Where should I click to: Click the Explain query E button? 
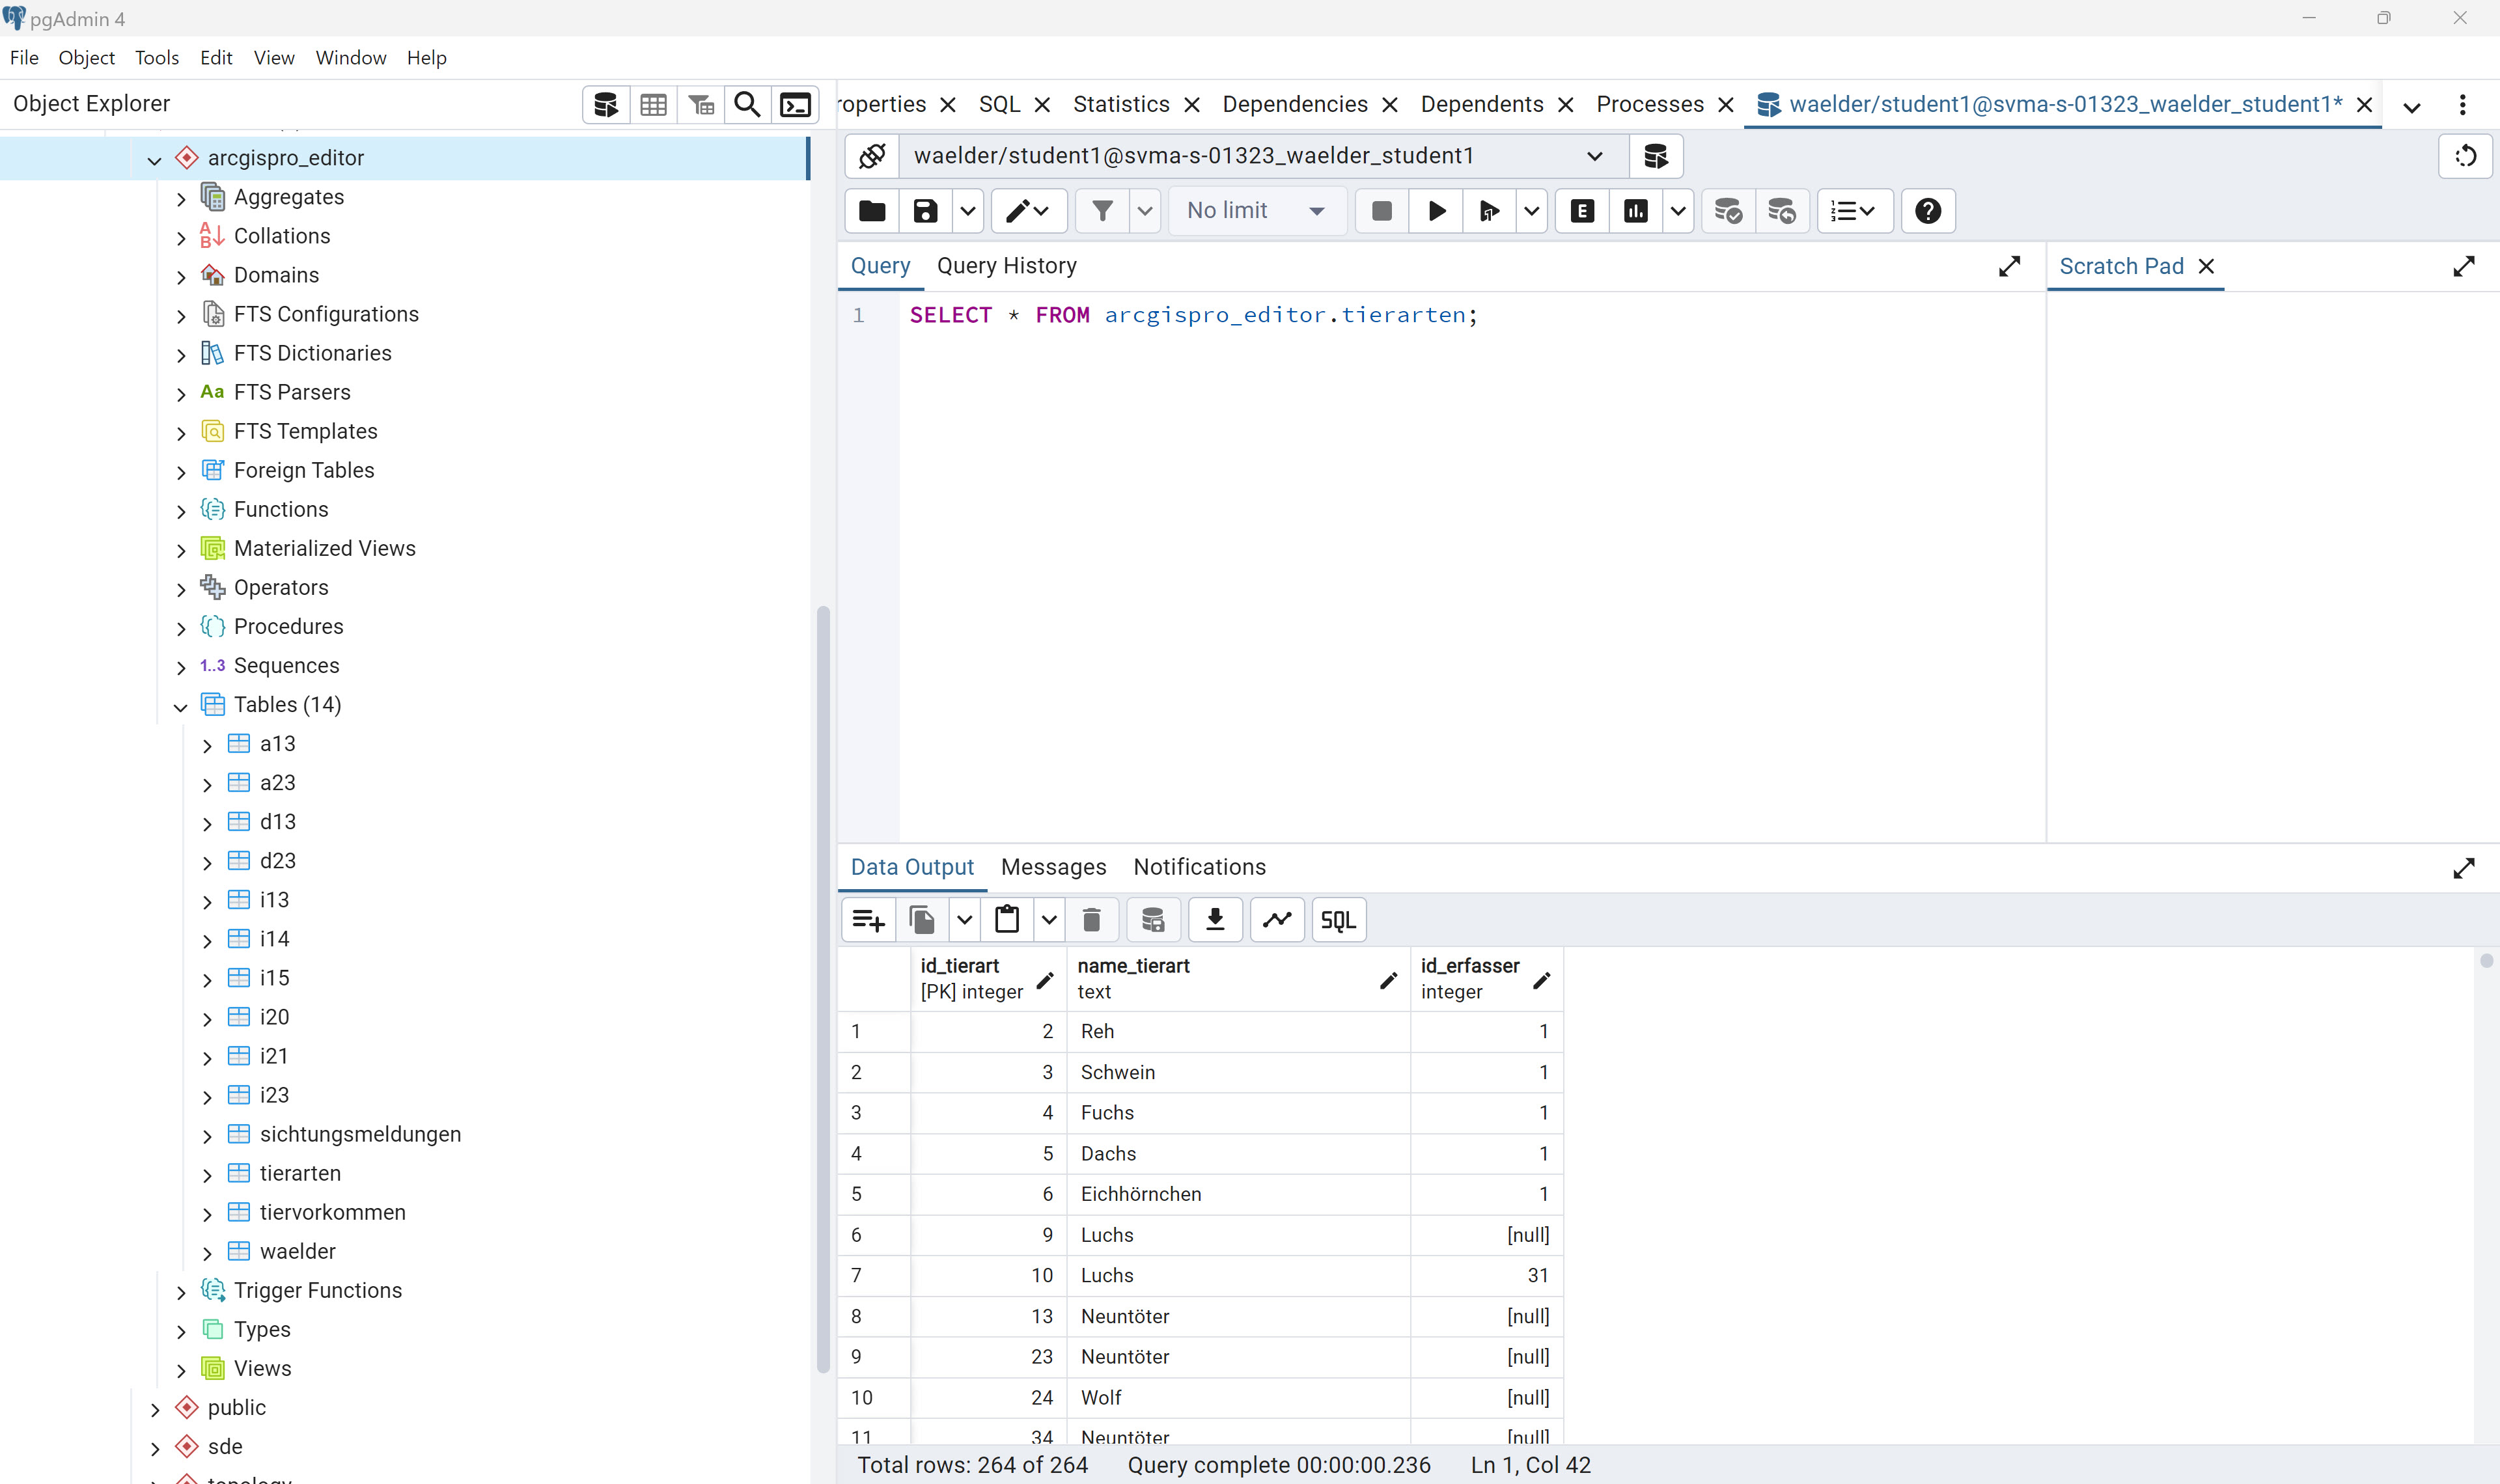click(1582, 211)
